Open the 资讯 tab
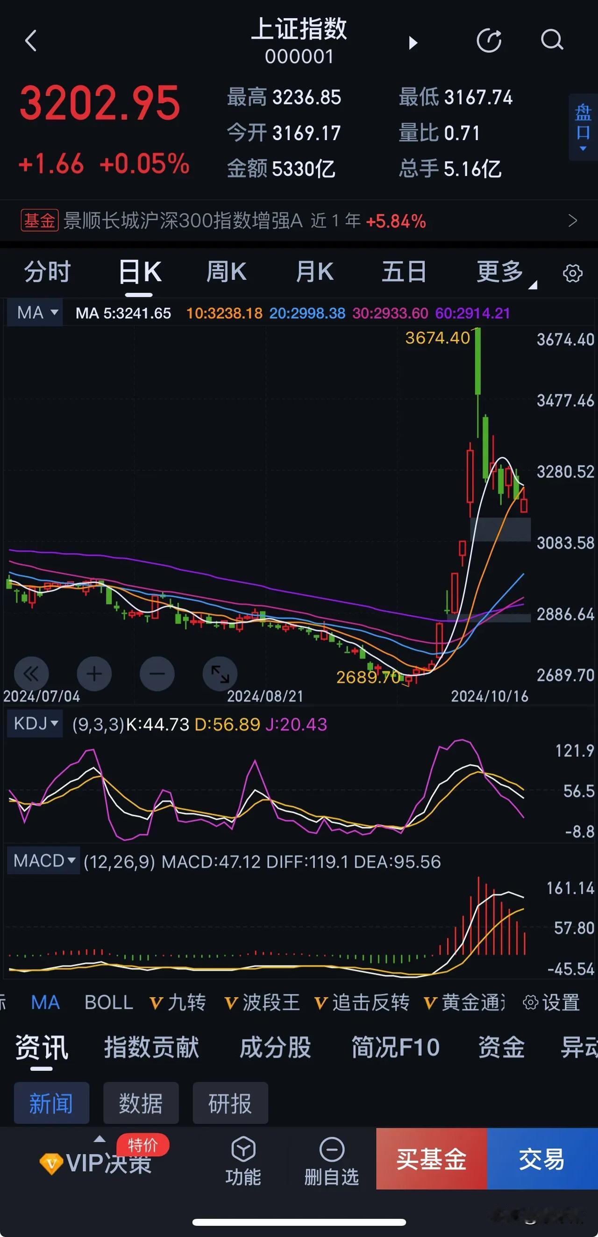This screenshot has height=1237, width=598. 41,1047
